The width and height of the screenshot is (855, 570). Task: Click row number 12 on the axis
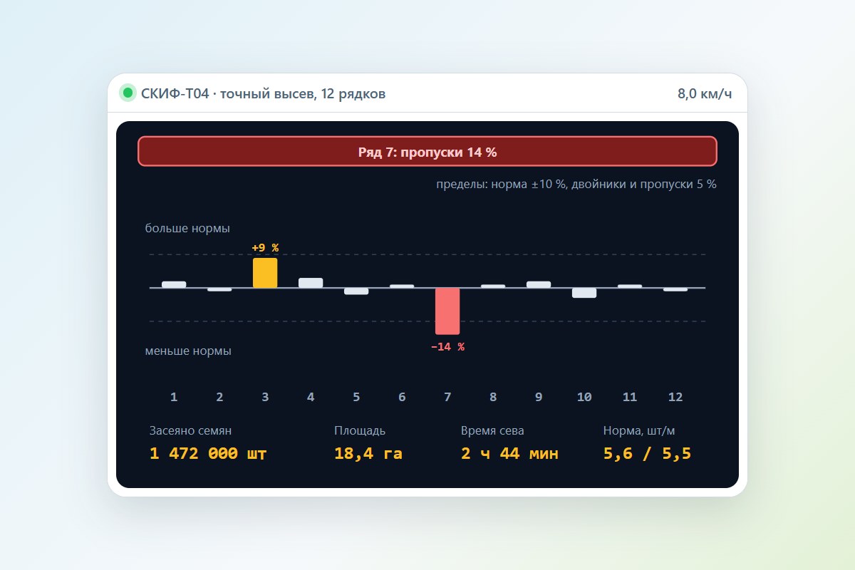pyautogui.click(x=675, y=398)
